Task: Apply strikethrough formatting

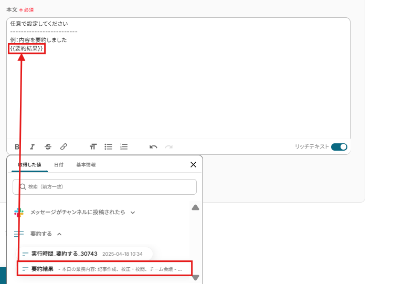Action: (x=48, y=147)
